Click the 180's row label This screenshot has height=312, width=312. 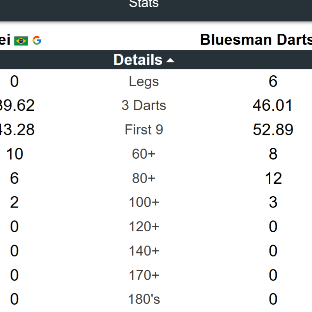(x=144, y=299)
